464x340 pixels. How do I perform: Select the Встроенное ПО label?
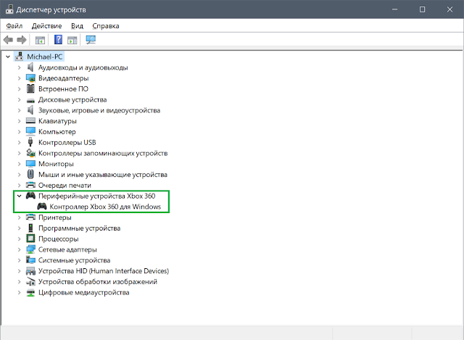63,88
